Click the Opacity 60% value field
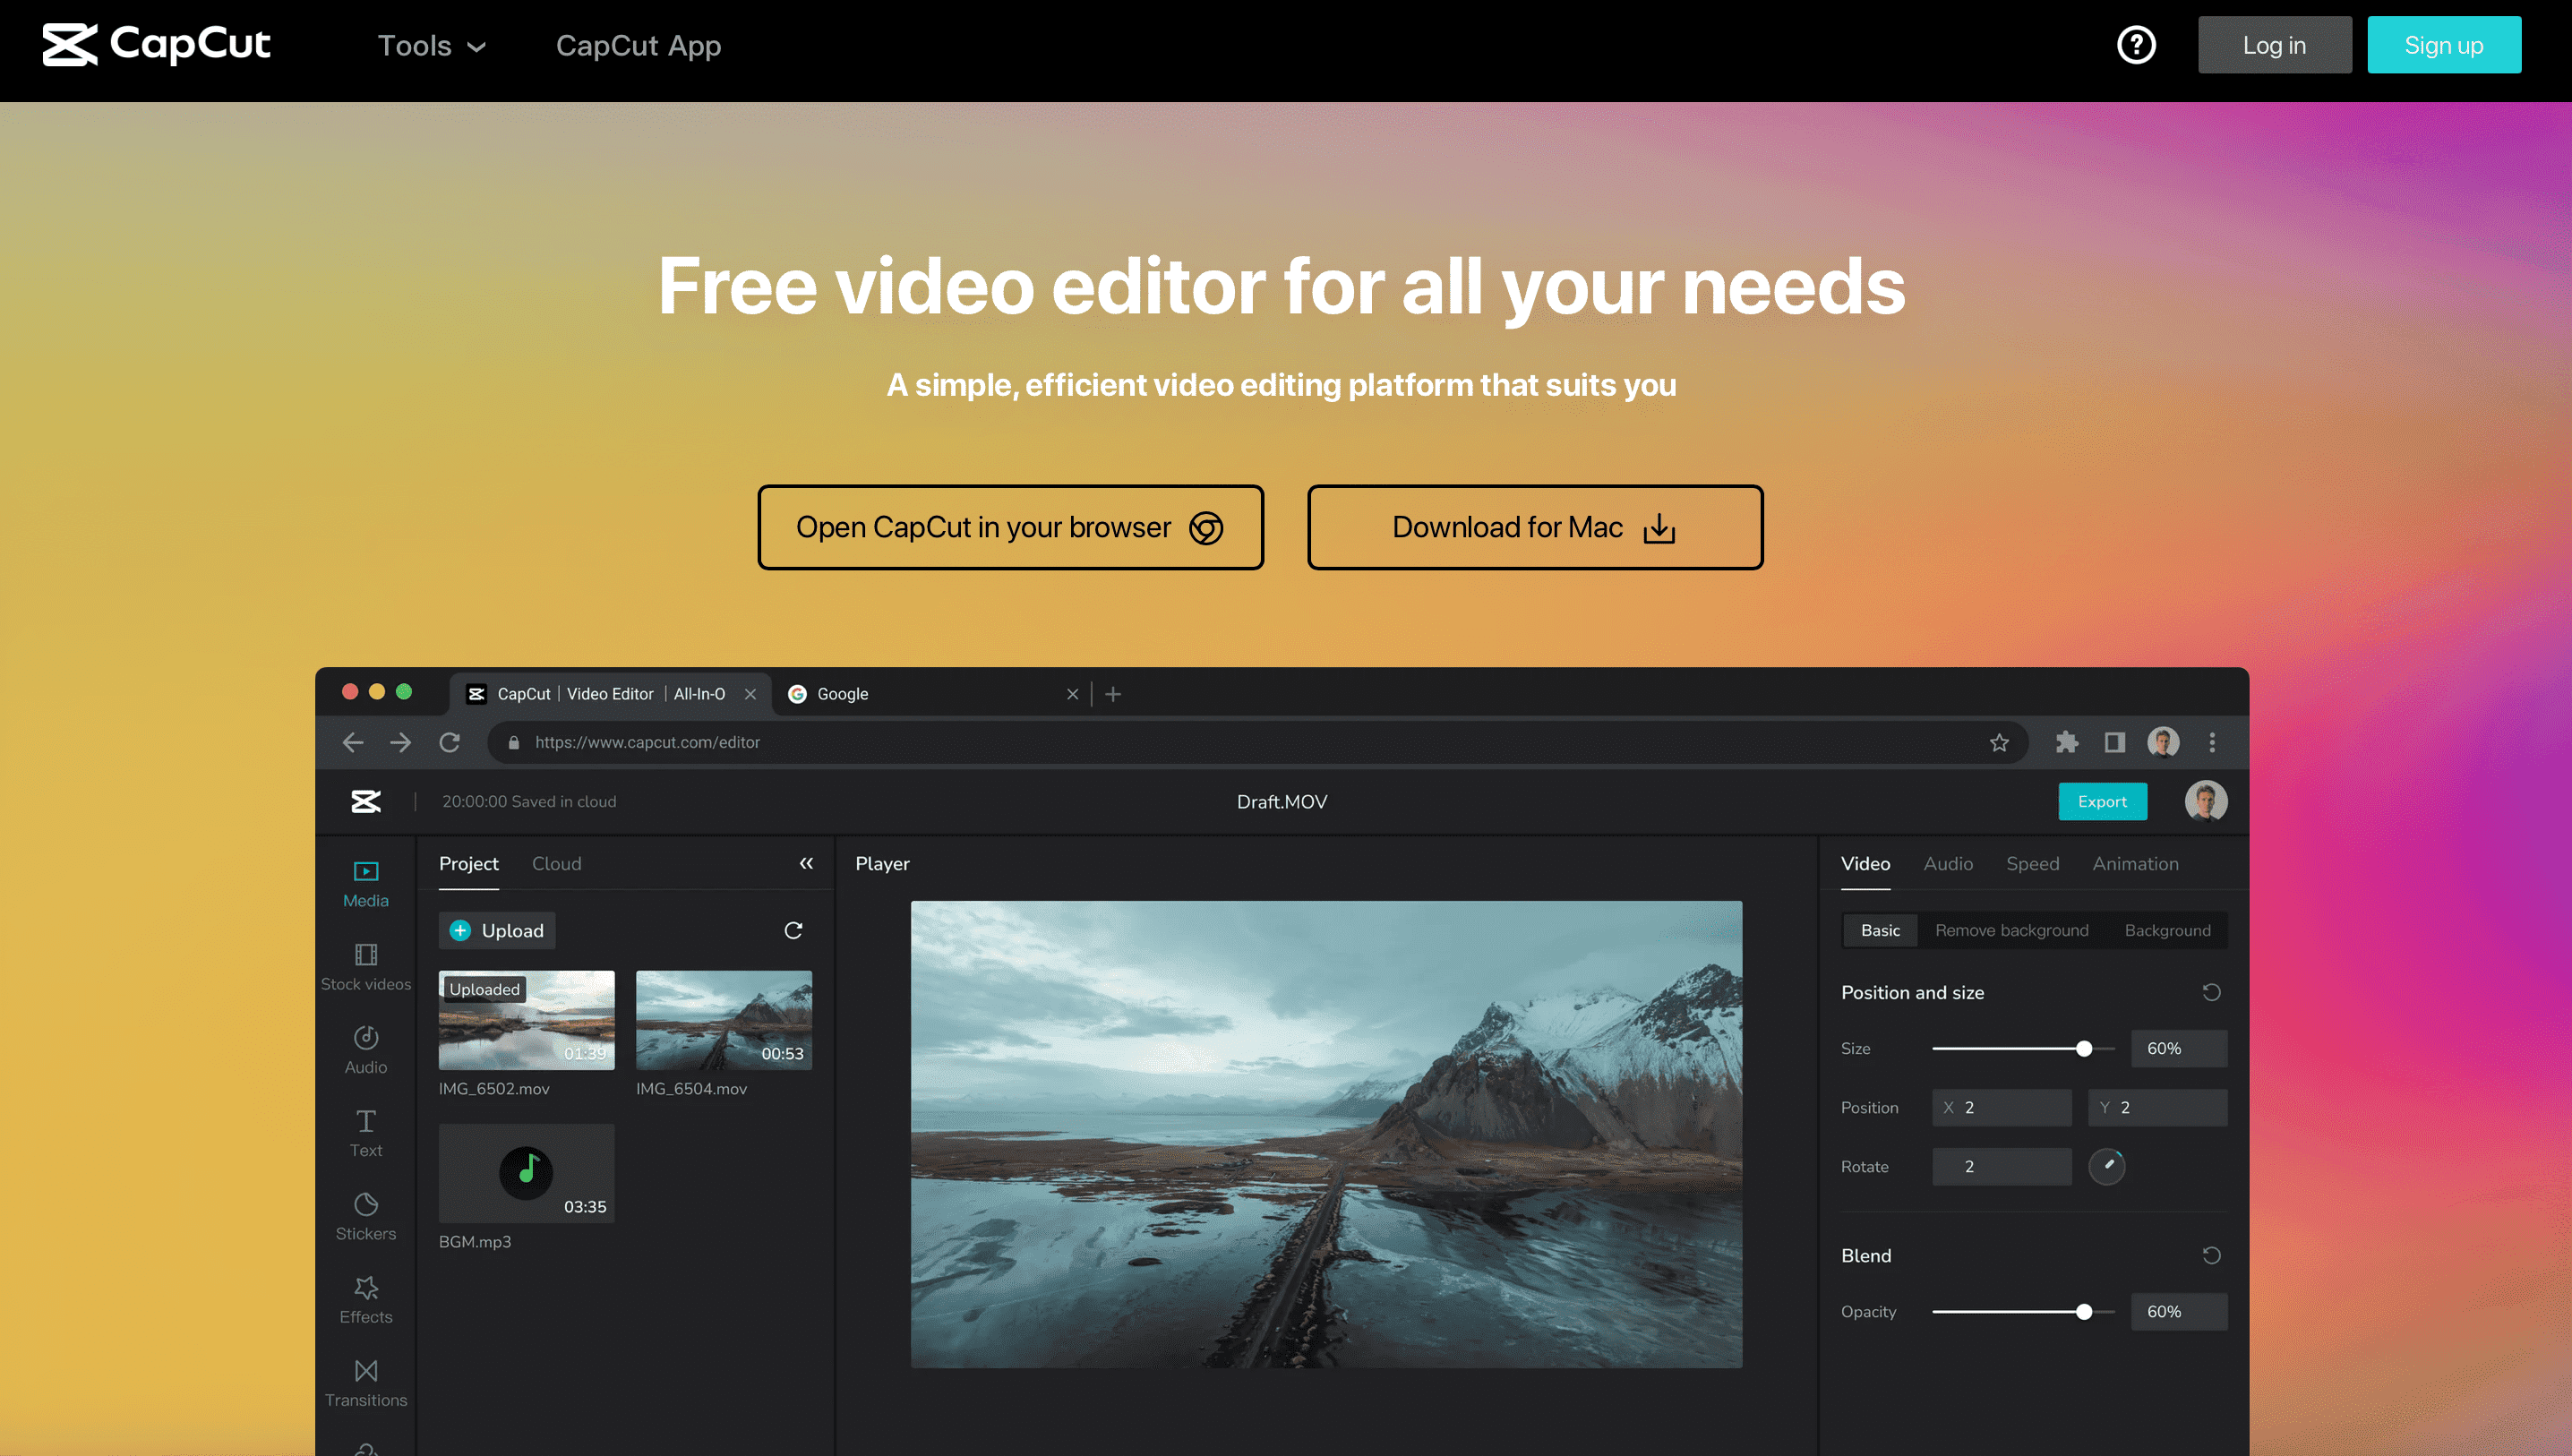Screen dimensions: 2572x1456 click(x=2178, y=1311)
